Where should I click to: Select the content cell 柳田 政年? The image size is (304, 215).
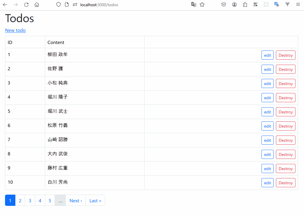pos(95,55)
